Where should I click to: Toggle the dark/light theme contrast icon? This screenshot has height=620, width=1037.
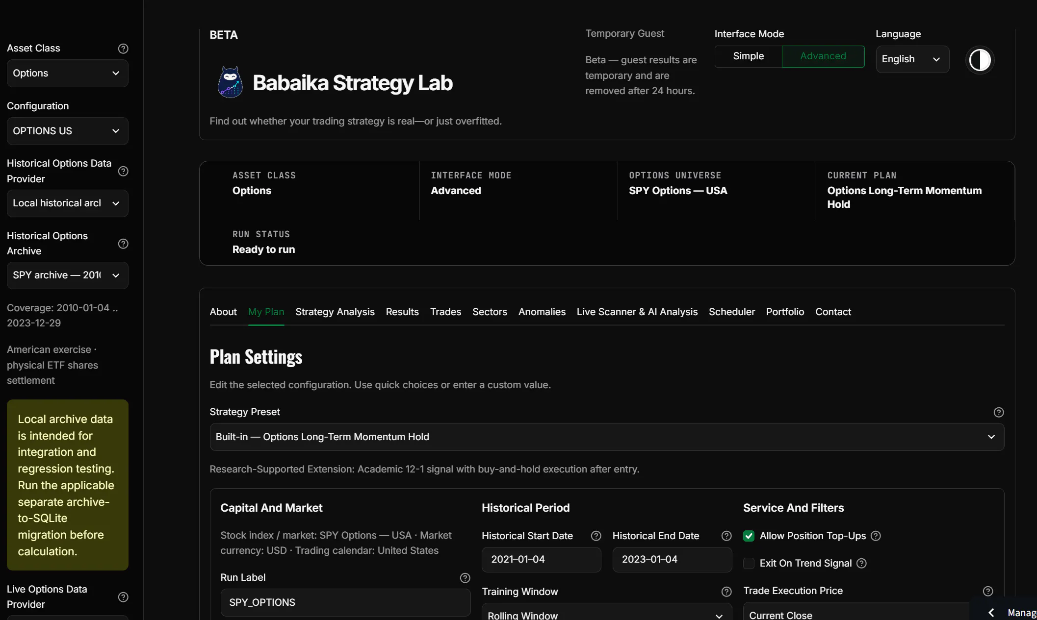click(980, 60)
